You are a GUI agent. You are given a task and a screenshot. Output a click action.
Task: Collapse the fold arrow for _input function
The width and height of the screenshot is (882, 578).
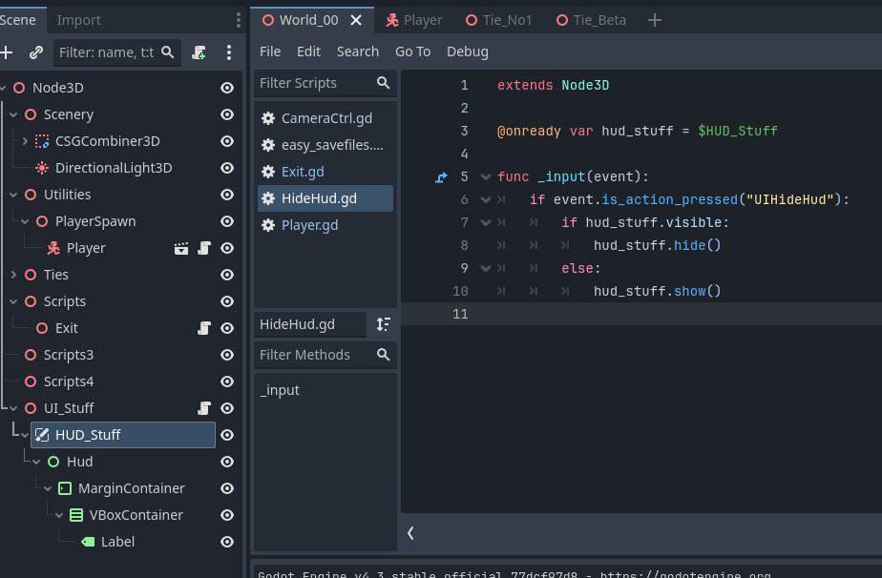(x=486, y=176)
